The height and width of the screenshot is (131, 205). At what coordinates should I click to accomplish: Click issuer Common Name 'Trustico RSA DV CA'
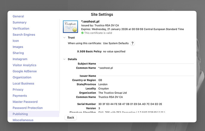(x=111, y=97)
